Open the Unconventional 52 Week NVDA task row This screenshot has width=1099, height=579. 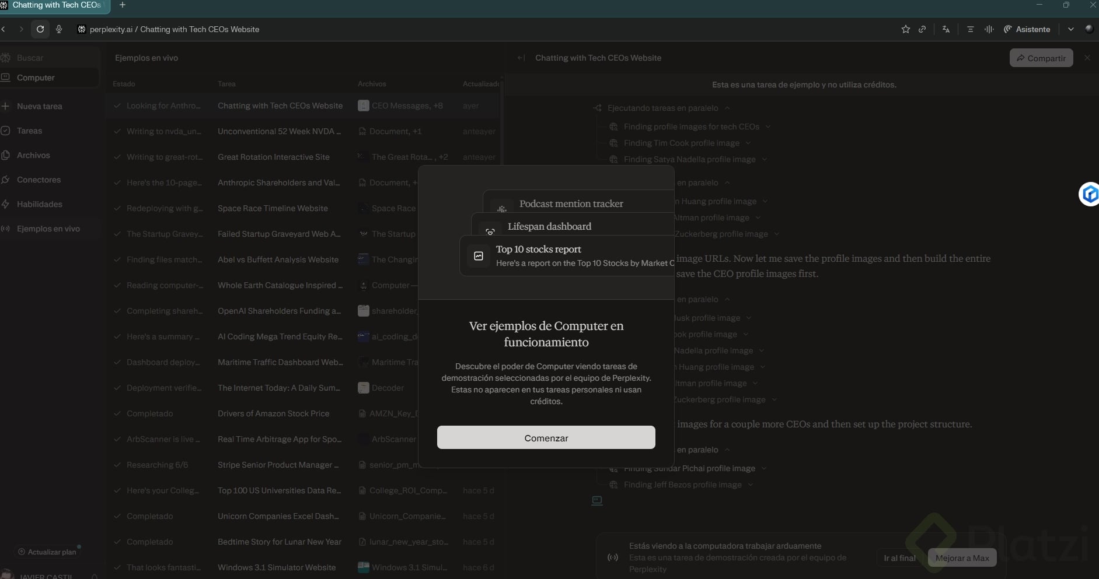click(x=303, y=131)
